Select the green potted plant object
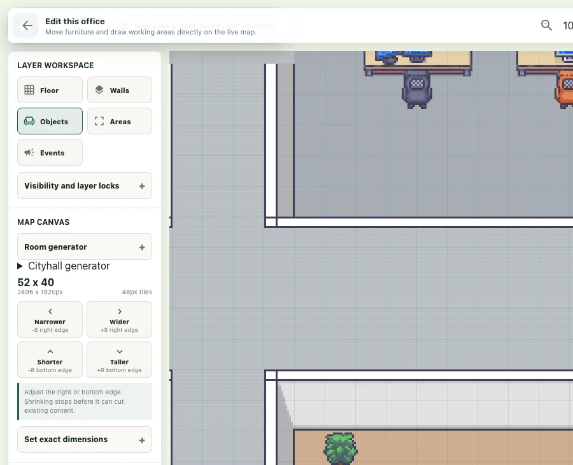This screenshot has width=573, height=465. click(x=340, y=448)
